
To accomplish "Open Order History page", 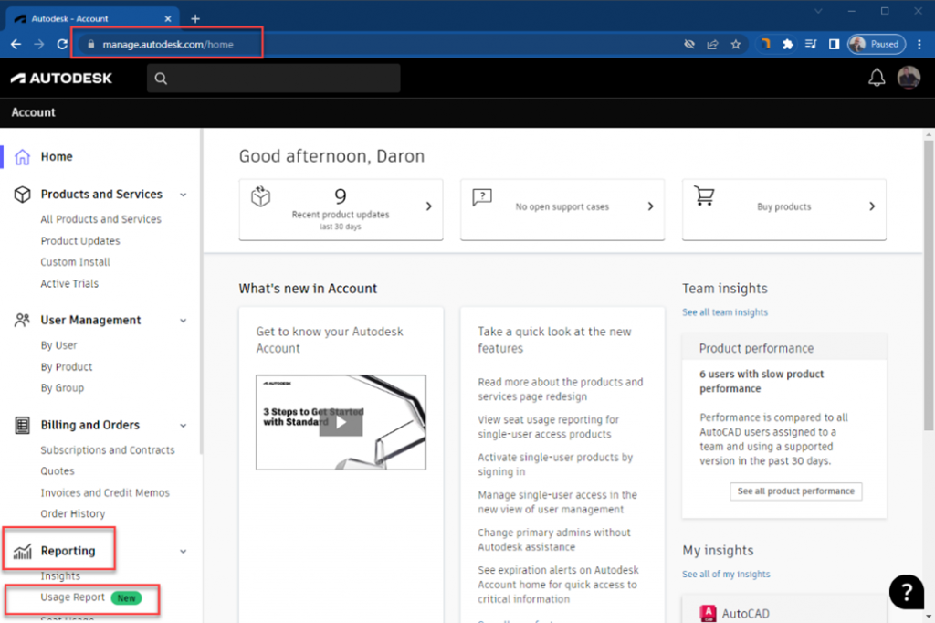I will pyautogui.click(x=73, y=513).
